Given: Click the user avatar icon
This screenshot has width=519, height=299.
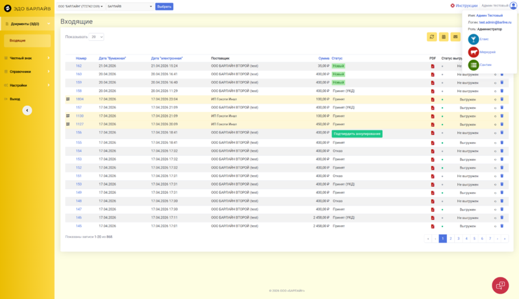Looking at the screenshot, I should coord(513,6).
